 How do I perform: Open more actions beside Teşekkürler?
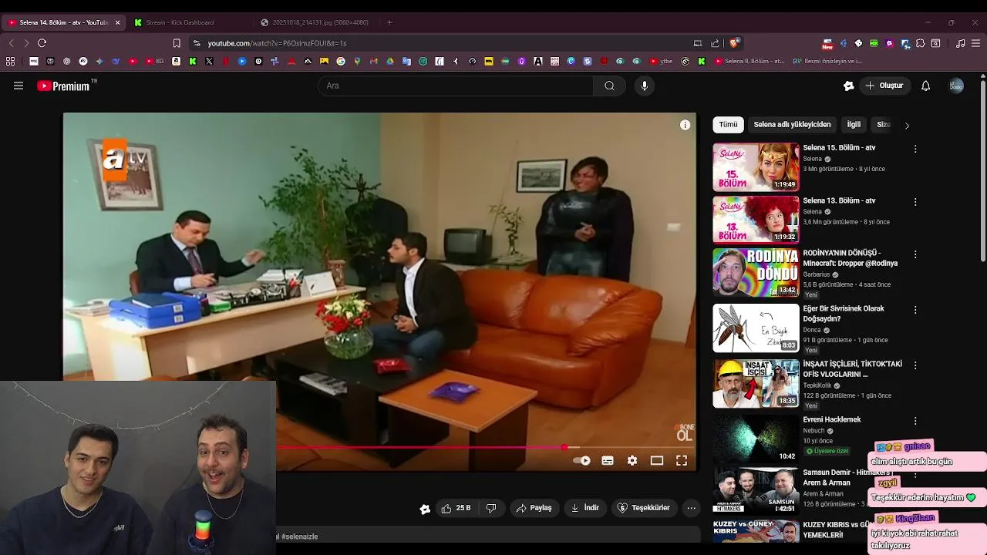[691, 508]
